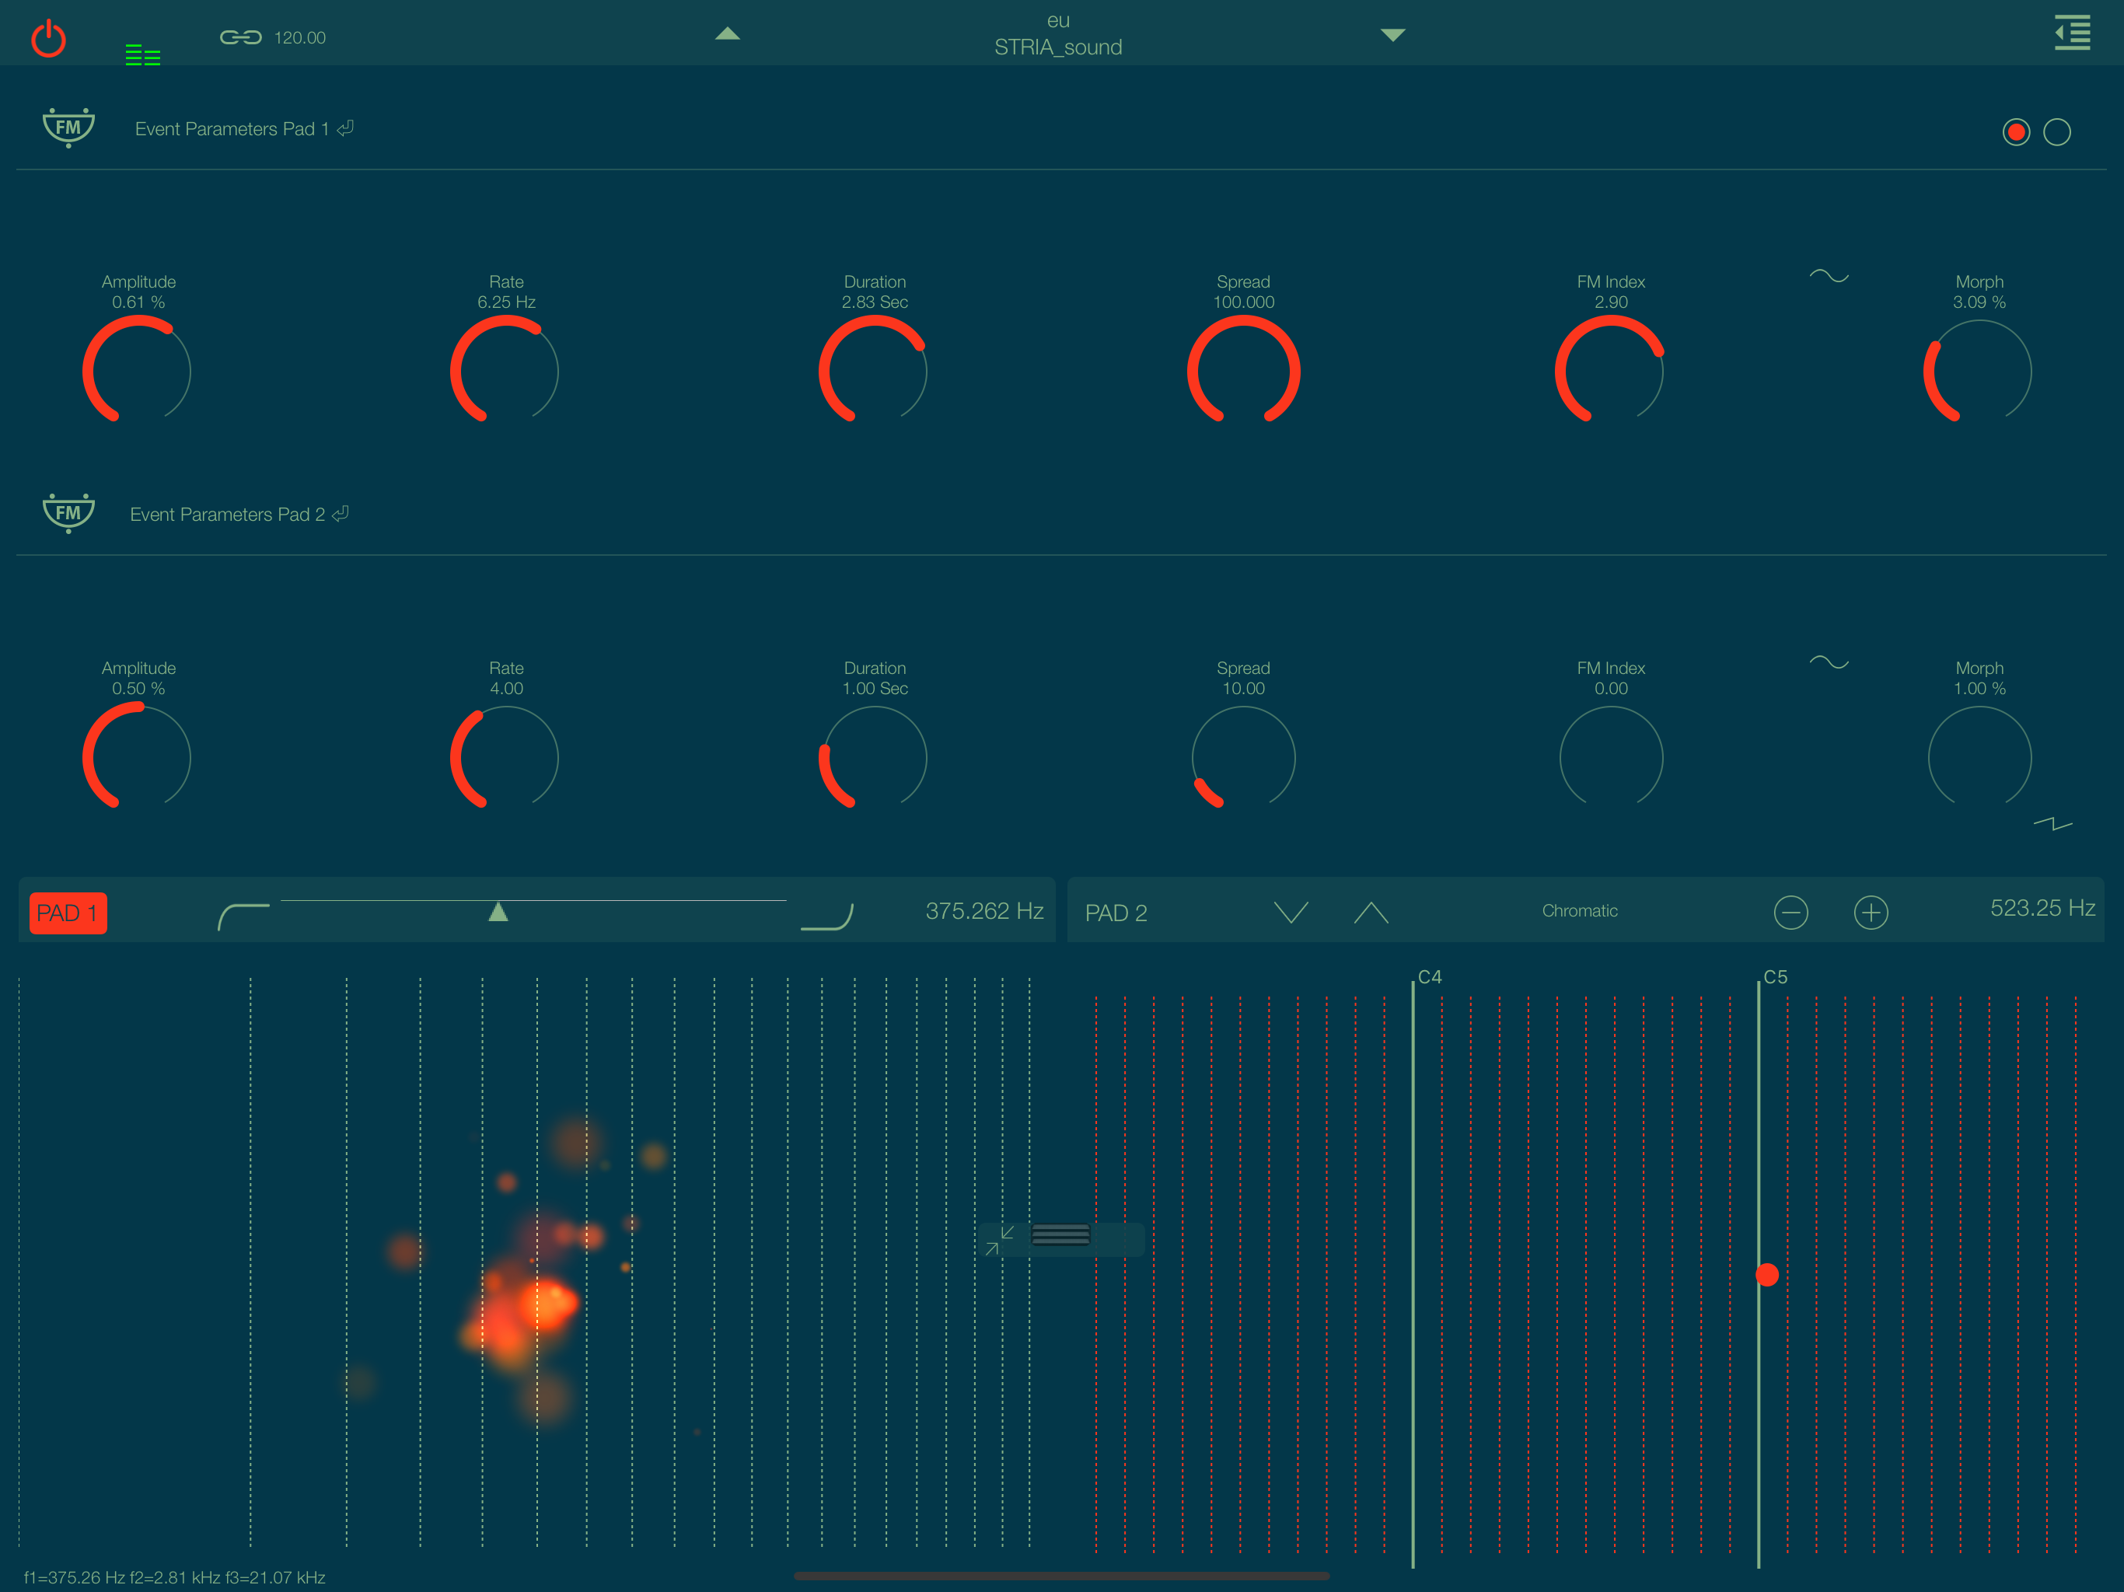2124x1592 pixels.
Task: Click the Pad 1 sine waveform icon
Action: tap(1829, 277)
